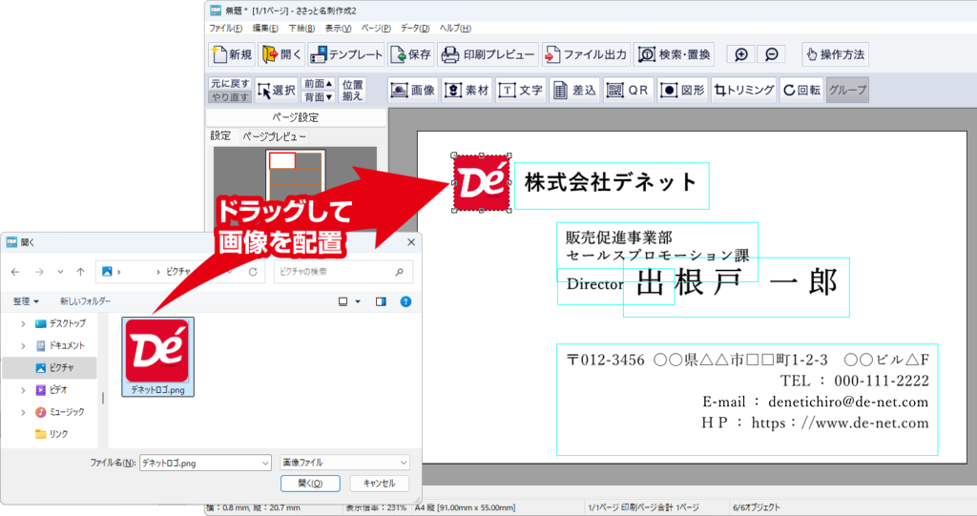Go back in the open dialog
The width and height of the screenshot is (977, 516).
15,272
